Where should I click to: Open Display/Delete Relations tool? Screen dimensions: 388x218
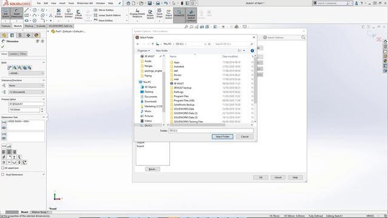(x=138, y=13)
